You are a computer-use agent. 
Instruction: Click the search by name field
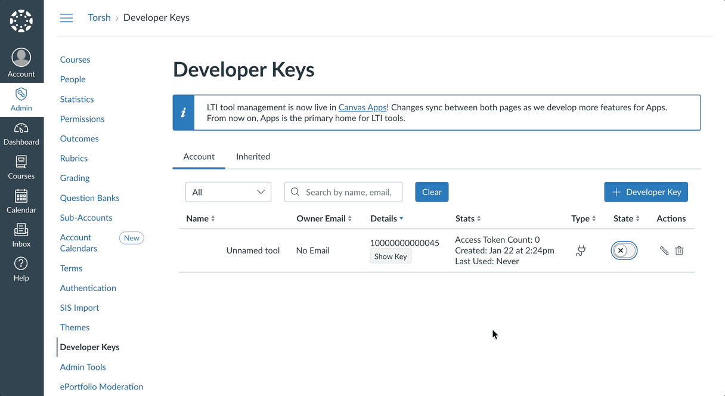[349, 192]
